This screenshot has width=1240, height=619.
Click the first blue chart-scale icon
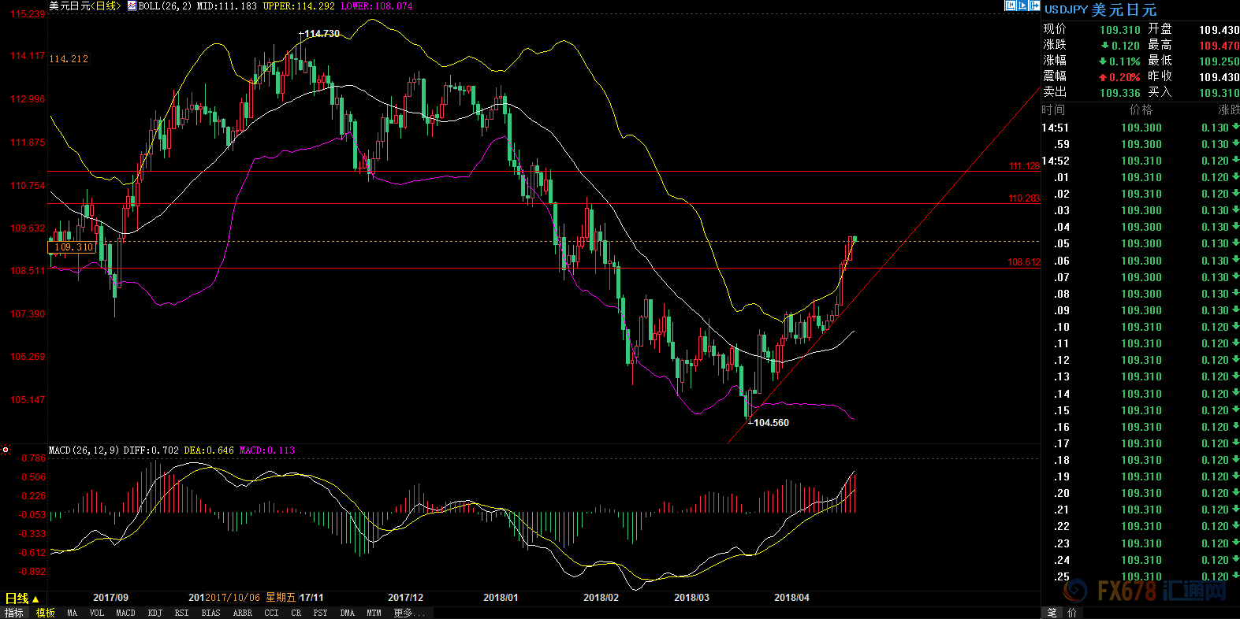[1010, 6]
